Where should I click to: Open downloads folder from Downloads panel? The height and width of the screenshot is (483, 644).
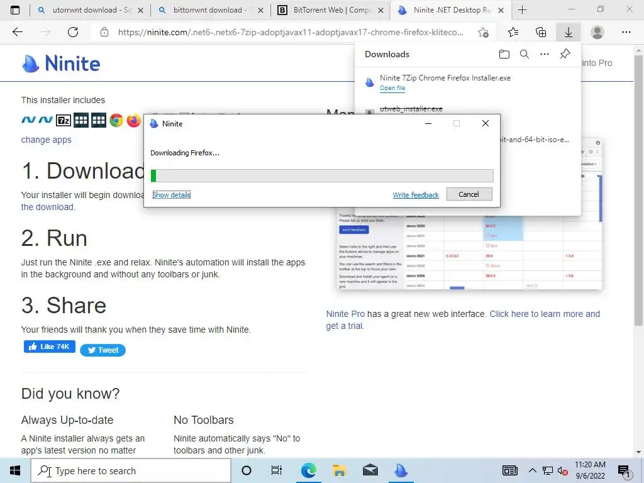tap(504, 54)
